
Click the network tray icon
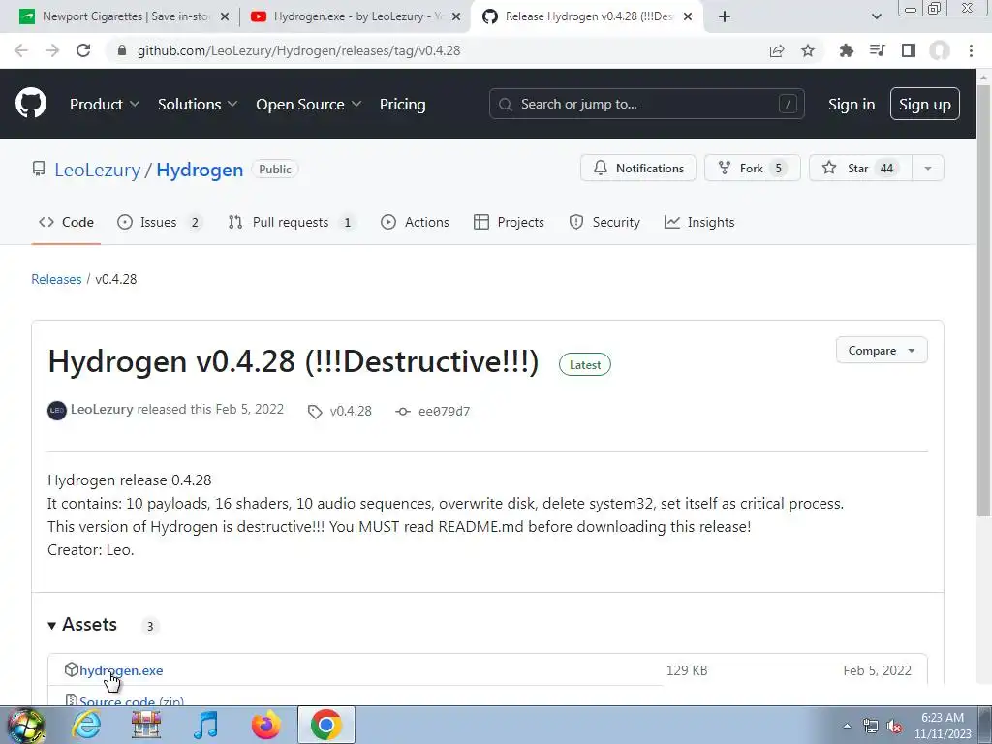(871, 727)
